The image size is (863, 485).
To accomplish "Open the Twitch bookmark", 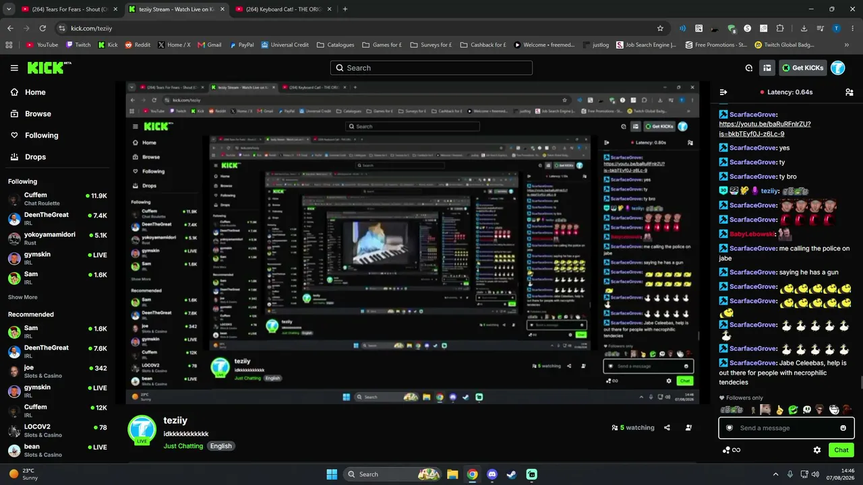I will [78, 45].
